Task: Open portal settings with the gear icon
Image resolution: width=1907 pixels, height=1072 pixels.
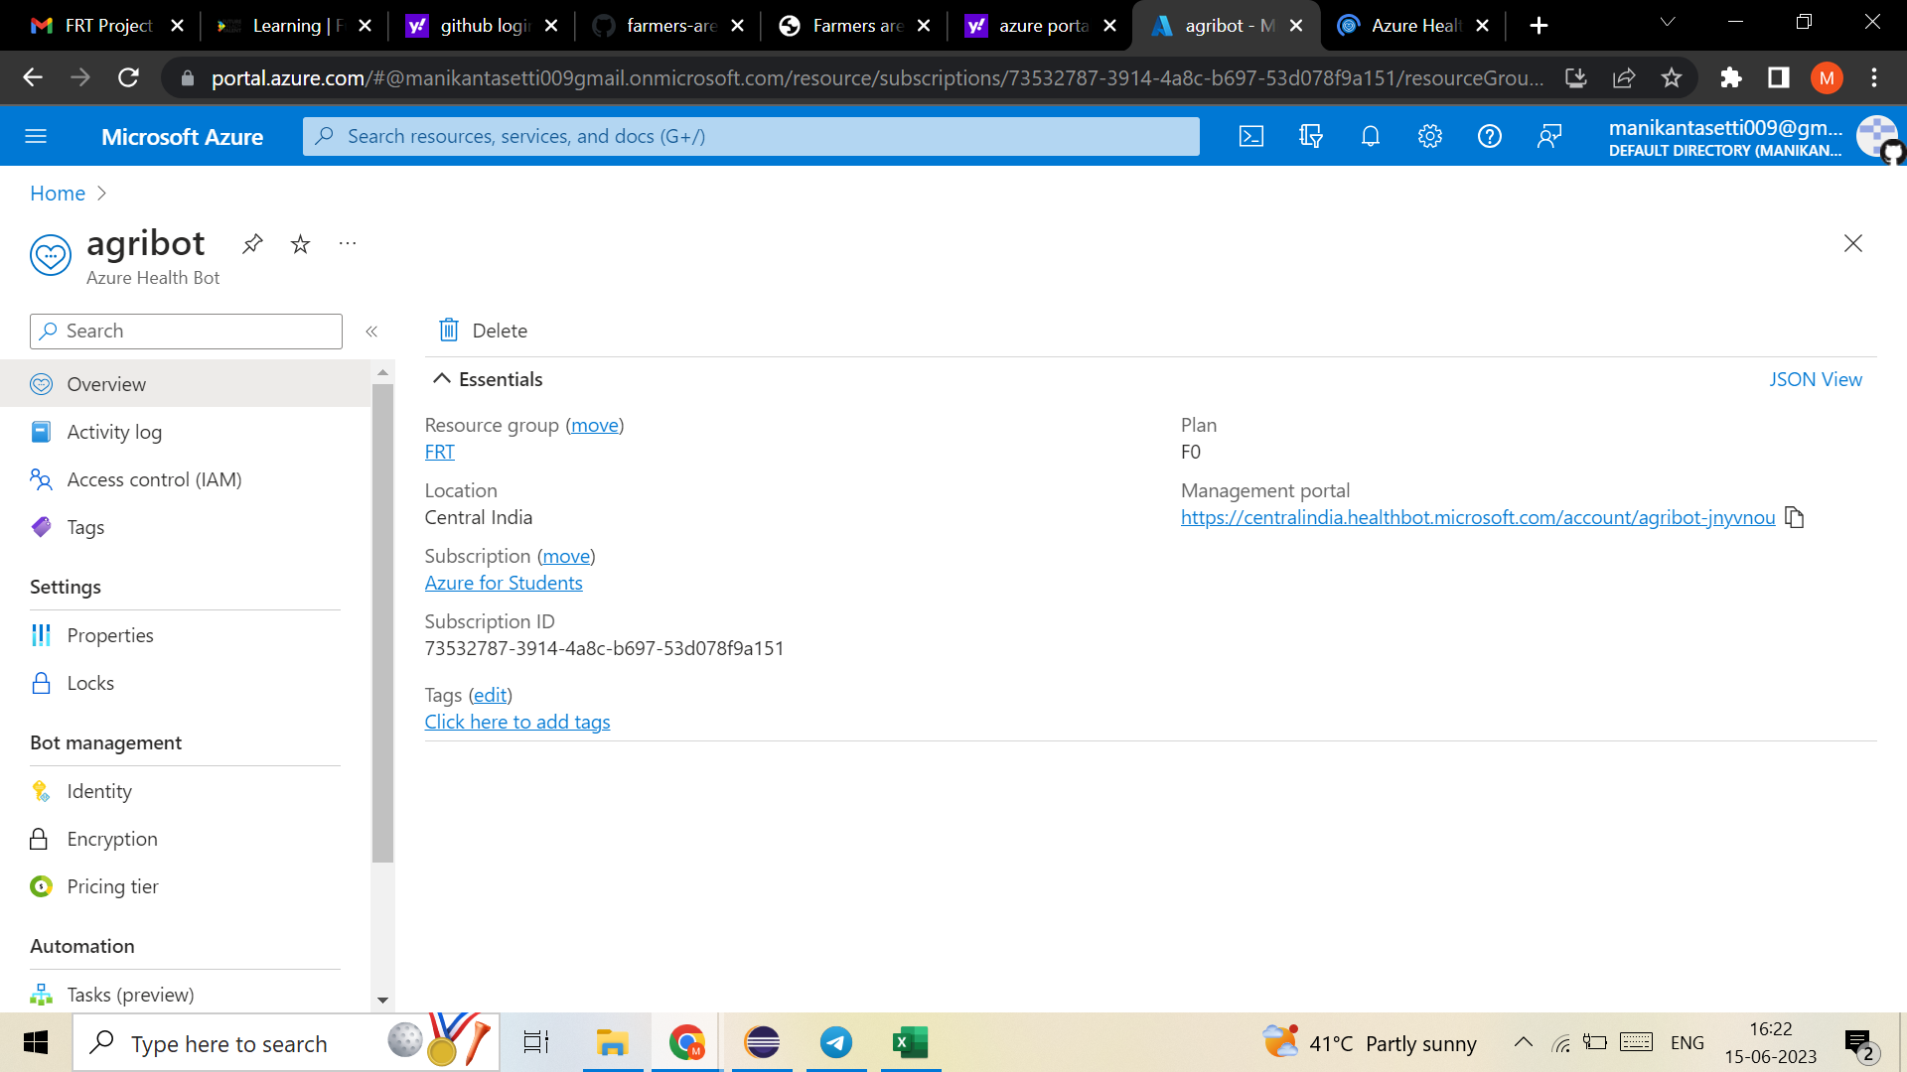Action: pos(1429,136)
